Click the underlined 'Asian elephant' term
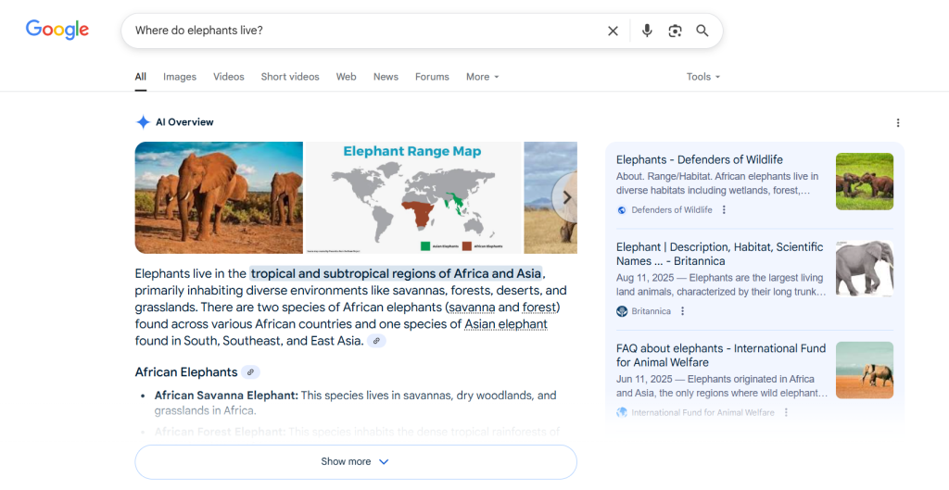949x490 pixels. 506,324
